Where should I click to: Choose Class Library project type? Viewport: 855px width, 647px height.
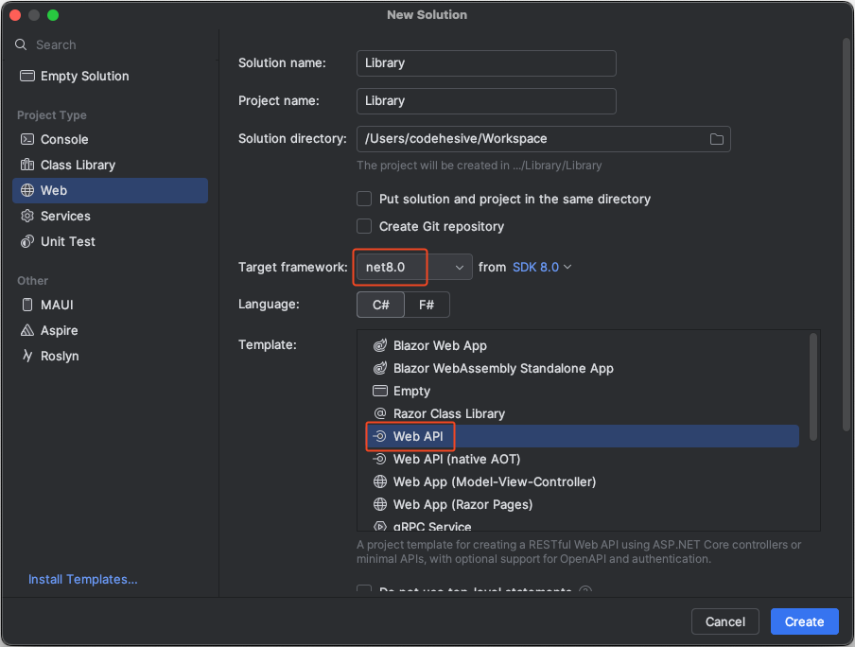pos(110,165)
